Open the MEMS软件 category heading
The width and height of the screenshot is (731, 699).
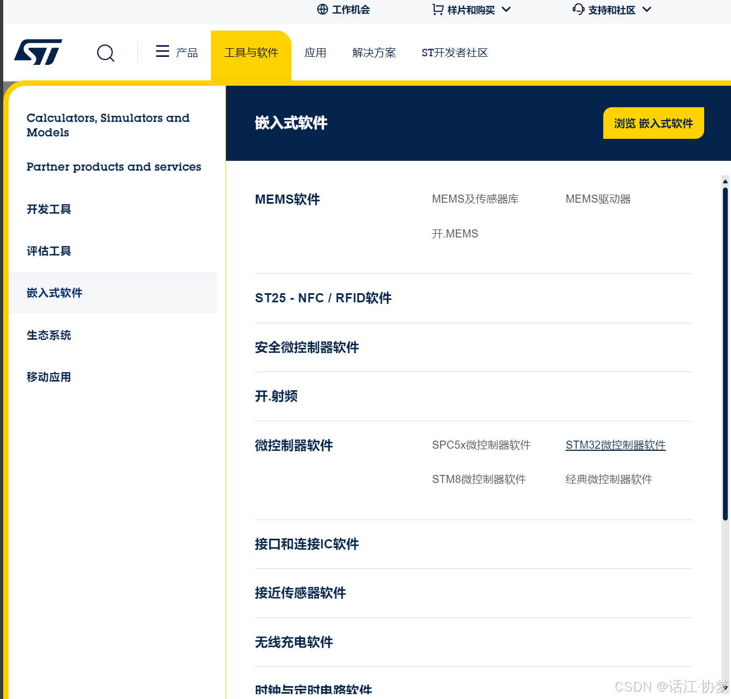point(288,199)
